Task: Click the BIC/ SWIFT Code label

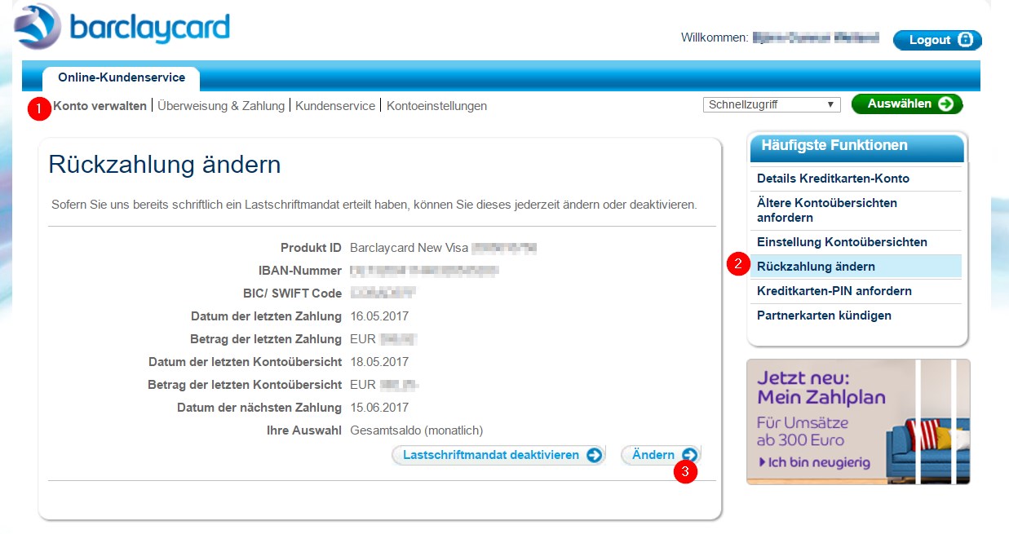Action: pos(293,293)
